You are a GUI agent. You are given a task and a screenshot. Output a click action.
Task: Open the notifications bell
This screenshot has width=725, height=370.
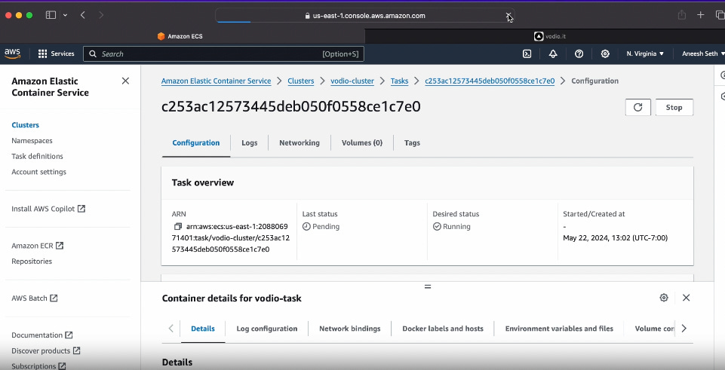tap(552, 54)
